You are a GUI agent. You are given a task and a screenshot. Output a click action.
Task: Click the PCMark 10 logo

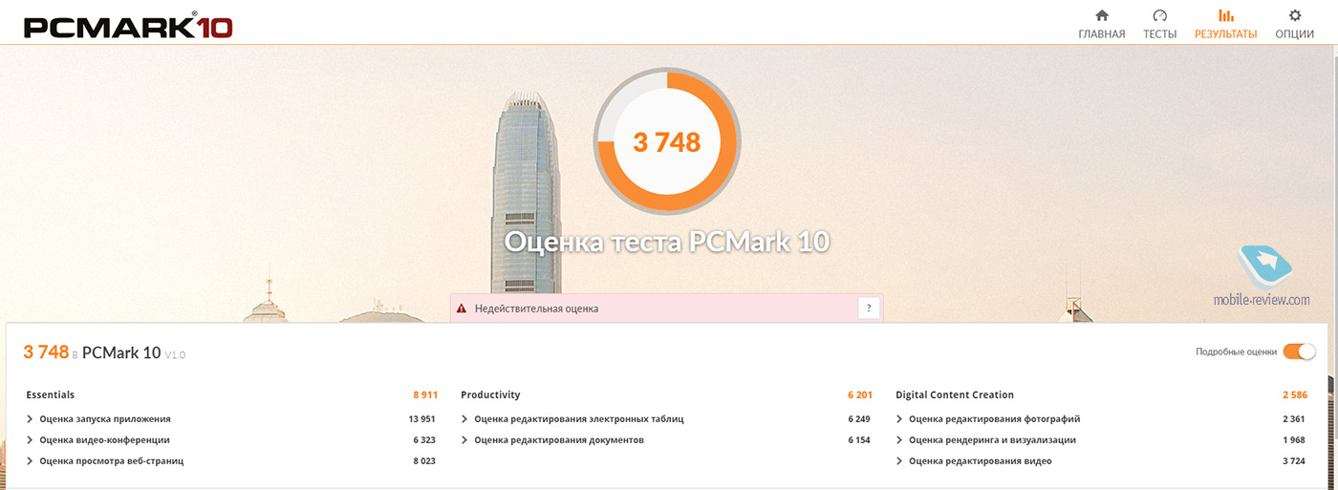tap(128, 25)
